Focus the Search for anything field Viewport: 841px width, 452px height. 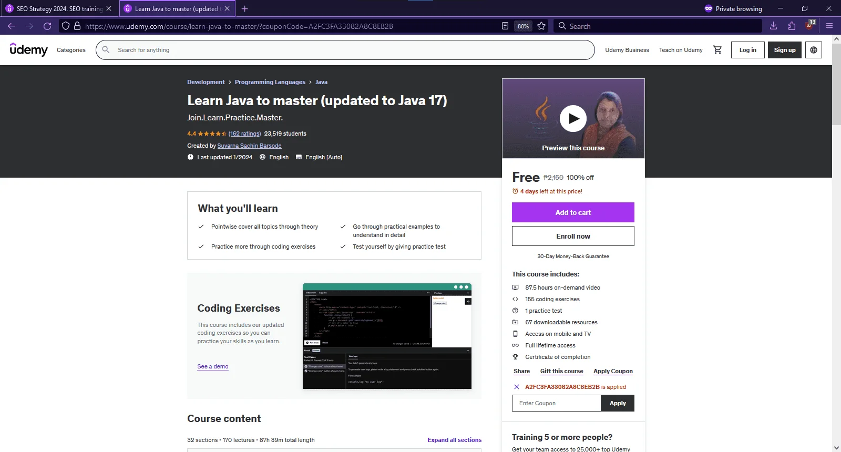point(345,50)
